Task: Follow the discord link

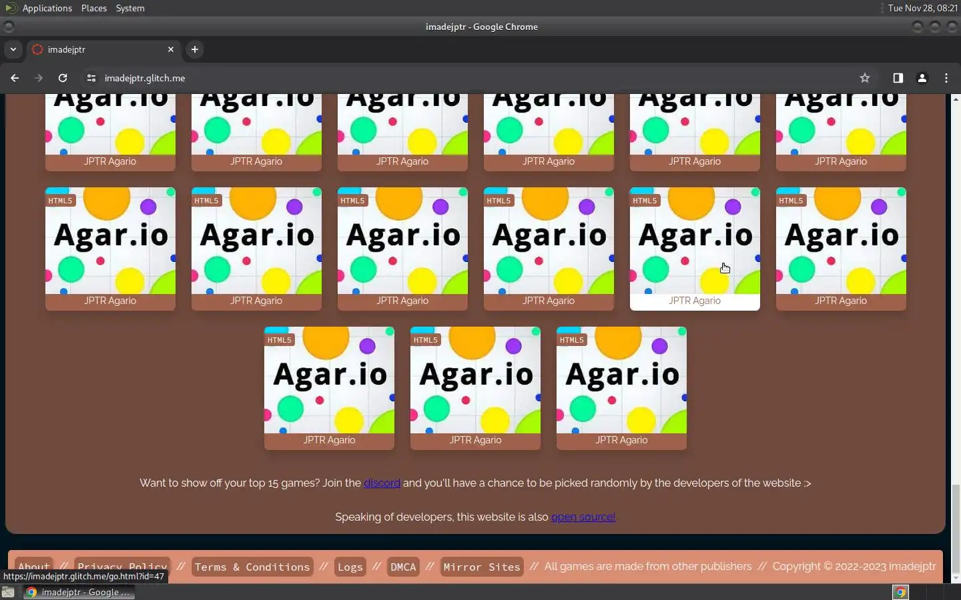Action: [382, 483]
